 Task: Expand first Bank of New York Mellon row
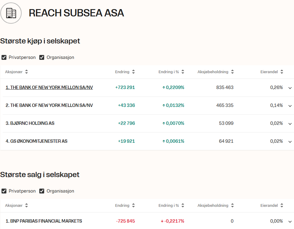click(x=290, y=88)
